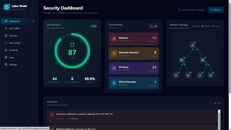Click the Malware bug icon
Image resolution: width=231 pixels, height=130 pixels.
pyautogui.click(x=114, y=39)
